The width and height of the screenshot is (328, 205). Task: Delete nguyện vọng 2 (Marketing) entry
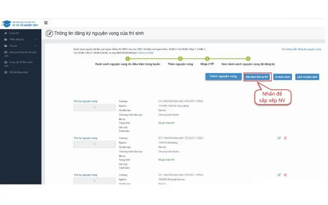285,138
